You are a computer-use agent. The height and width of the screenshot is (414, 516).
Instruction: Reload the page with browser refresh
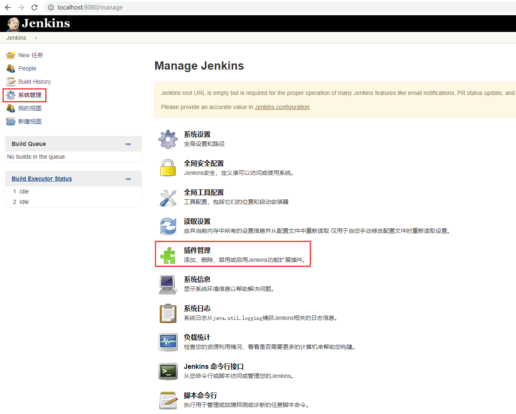[x=34, y=7]
